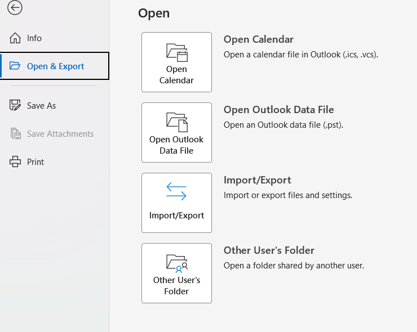Image resolution: width=417 pixels, height=332 pixels.
Task: Click the back arrow to exit backstage
Action: (x=15, y=7)
